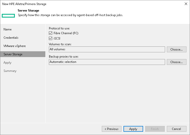190x135 pixels.
Task: Click the Server Storage heading text
Action: (x=28, y=11)
